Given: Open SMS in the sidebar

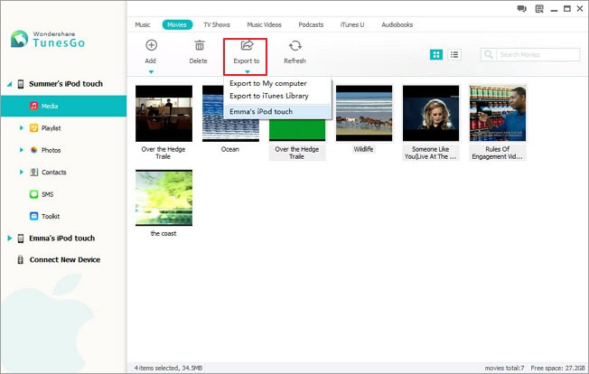Looking at the screenshot, I should tap(47, 194).
